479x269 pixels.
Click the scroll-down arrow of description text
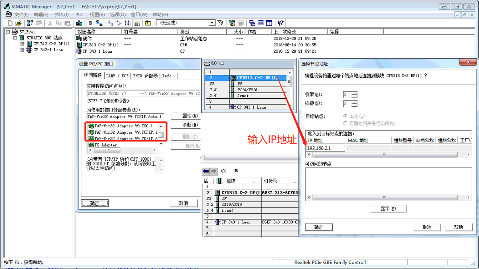(161, 170)
